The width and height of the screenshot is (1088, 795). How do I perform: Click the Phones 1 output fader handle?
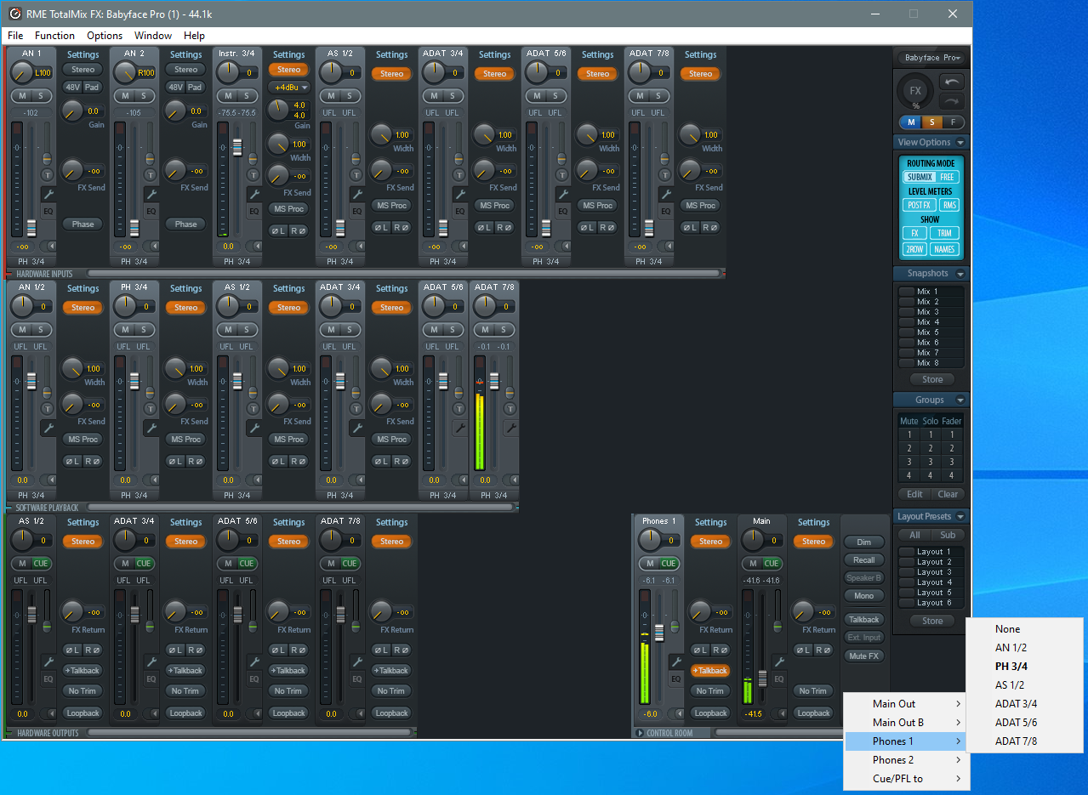pyautogui.click(x=659, y=633)
